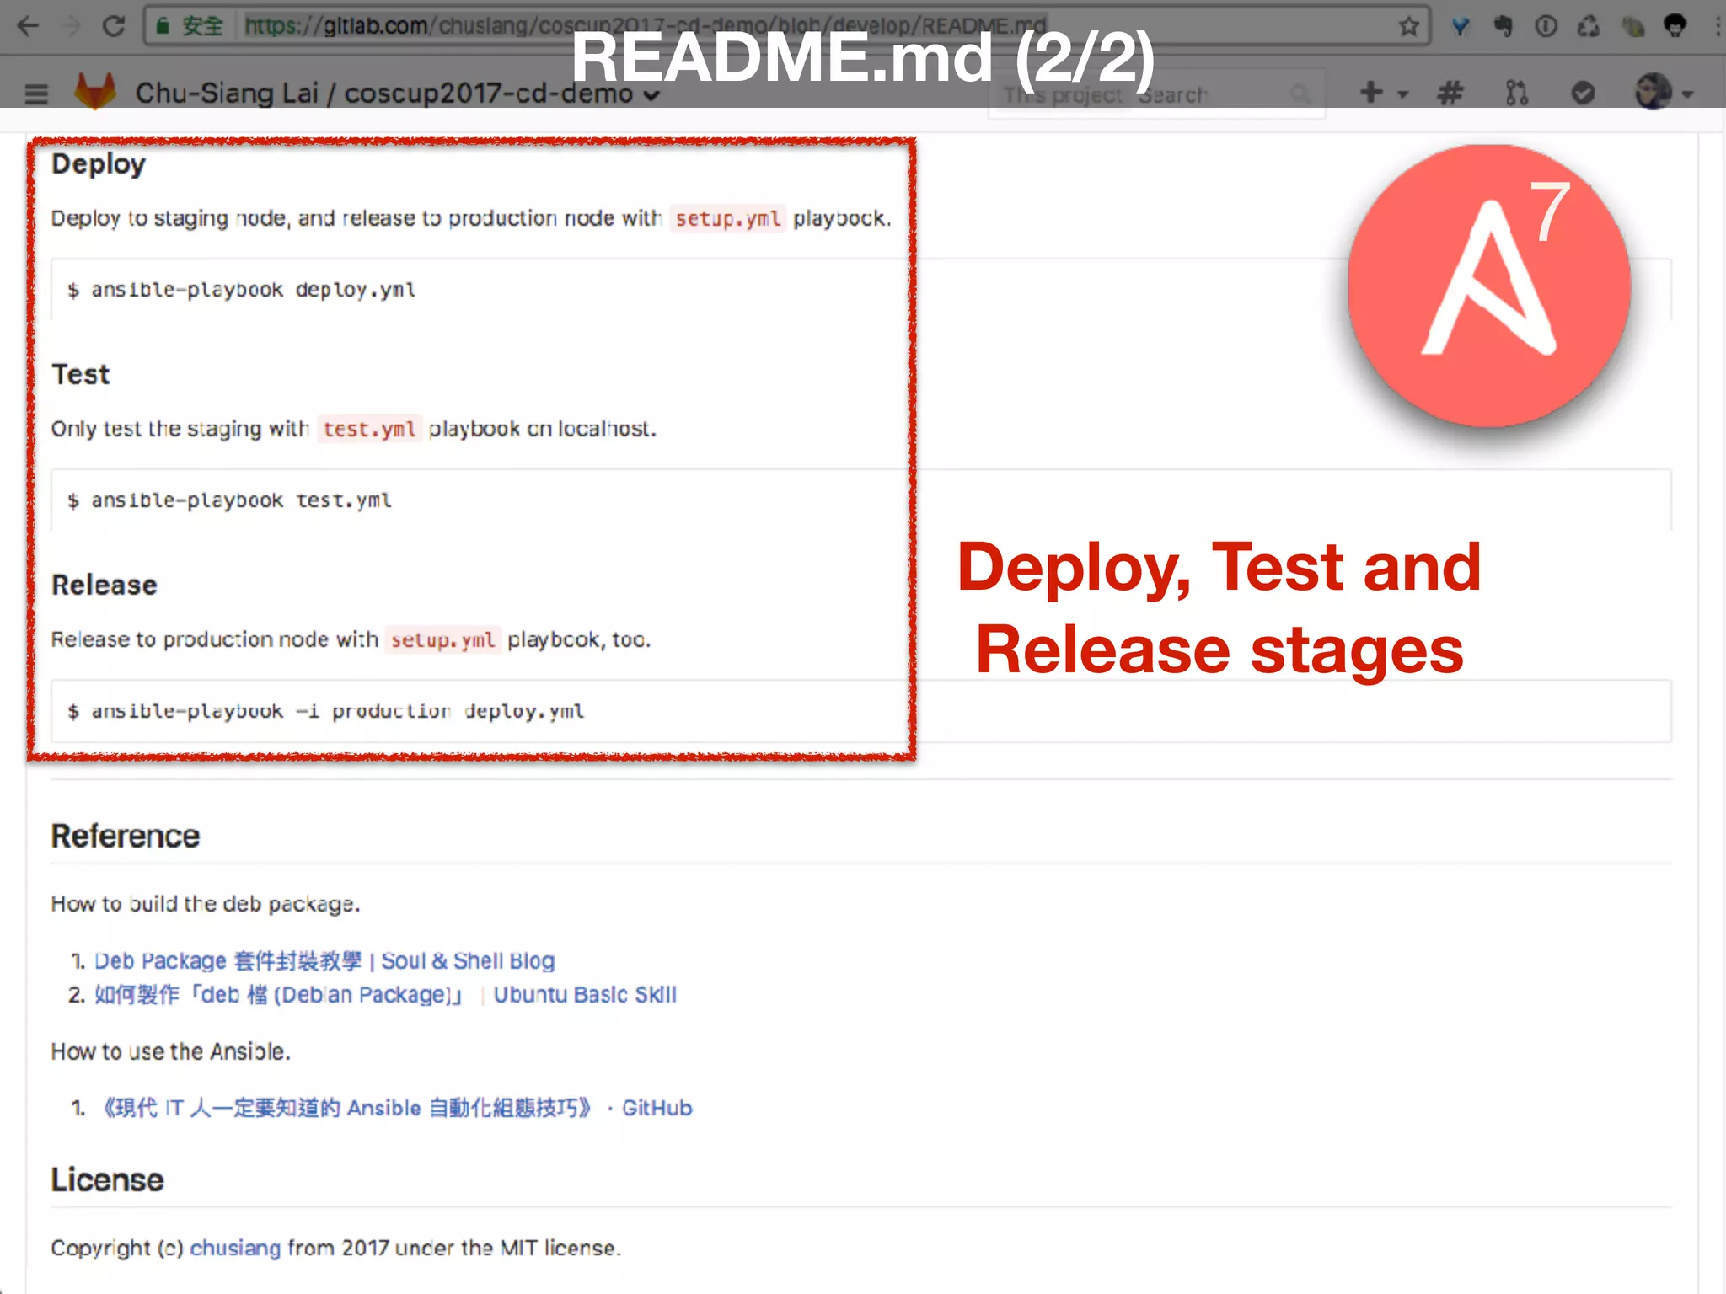This screenshot has width=1726, height=1294.
Task: Click the Vimium extension icon
Action: (x=1461, y=27)
